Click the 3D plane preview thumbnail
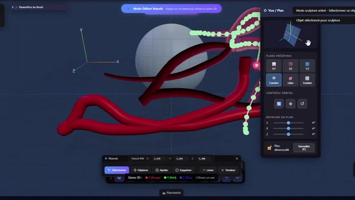 point(291,34)
